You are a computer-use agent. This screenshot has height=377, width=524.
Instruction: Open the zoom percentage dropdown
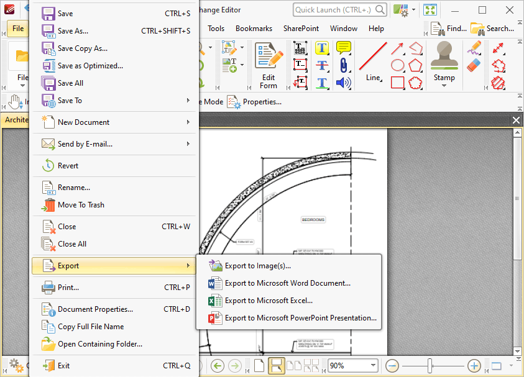(373, 366)
